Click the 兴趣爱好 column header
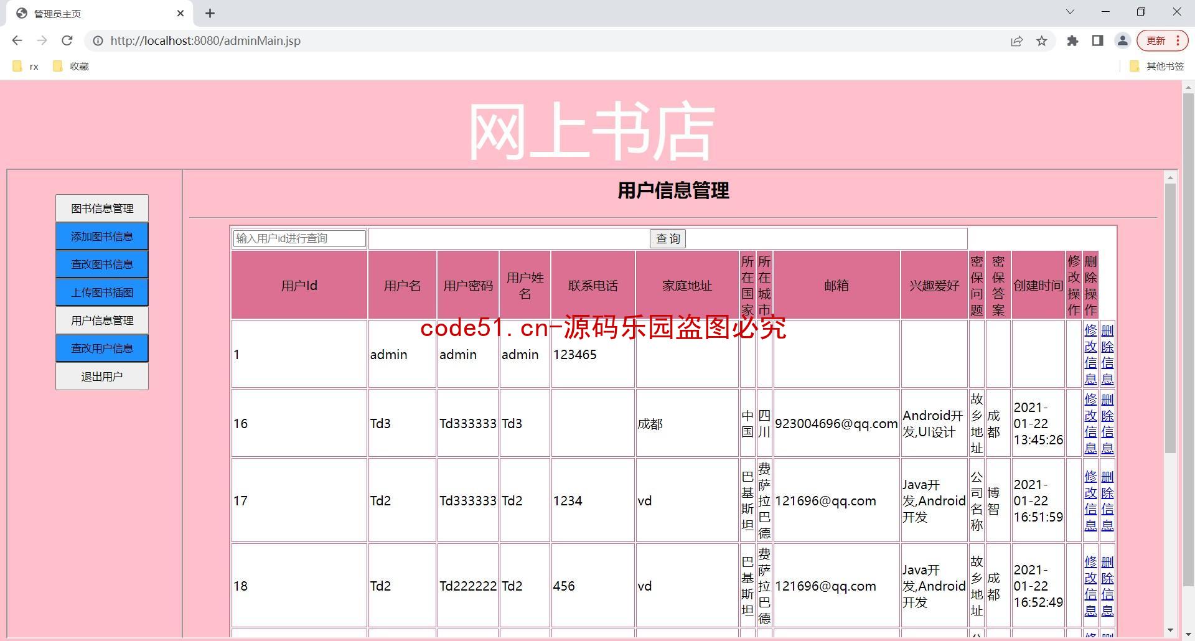1195x641 pixels. pos(934,285)
